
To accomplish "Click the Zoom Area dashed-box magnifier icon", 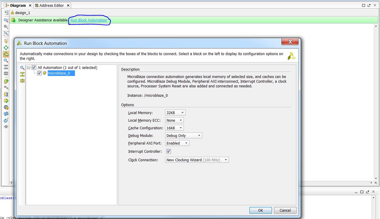I will (6, 34).
